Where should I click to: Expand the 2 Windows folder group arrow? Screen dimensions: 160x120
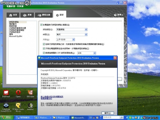tap(68, 118)
